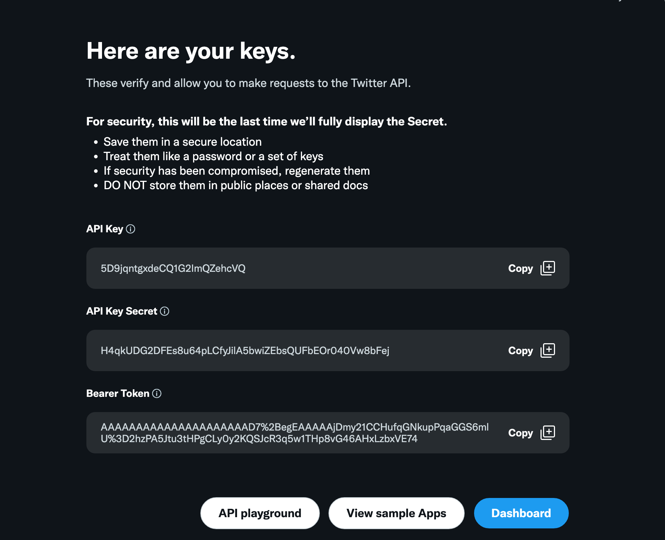
Task: Click the displayed API Key Secret string
Action: [245, 350]
